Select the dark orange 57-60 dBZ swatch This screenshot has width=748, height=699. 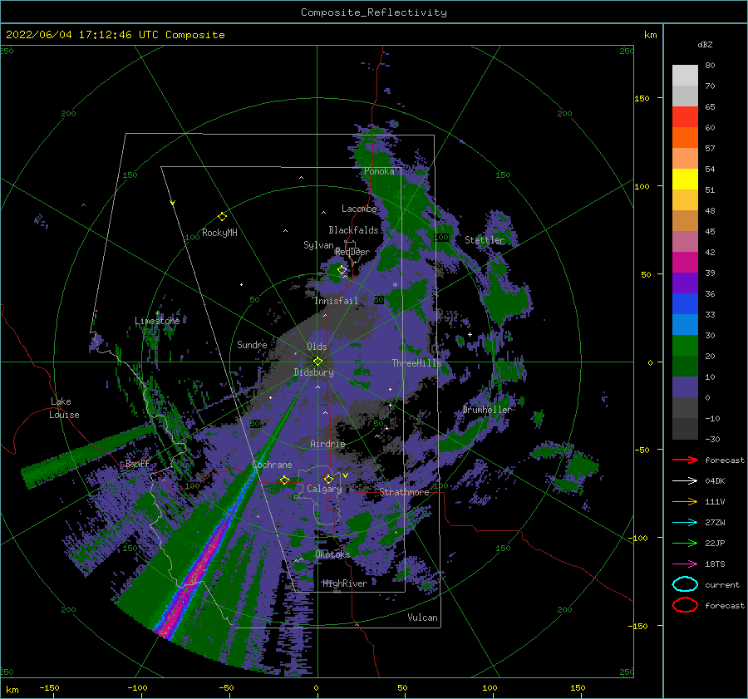(685, 137)
